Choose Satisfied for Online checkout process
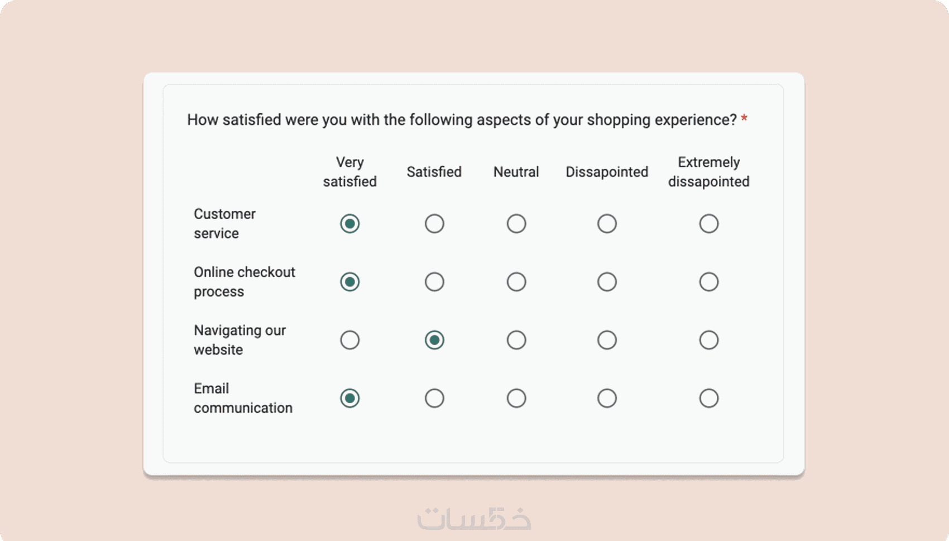 pyautogui.click(x=434, y=282)
